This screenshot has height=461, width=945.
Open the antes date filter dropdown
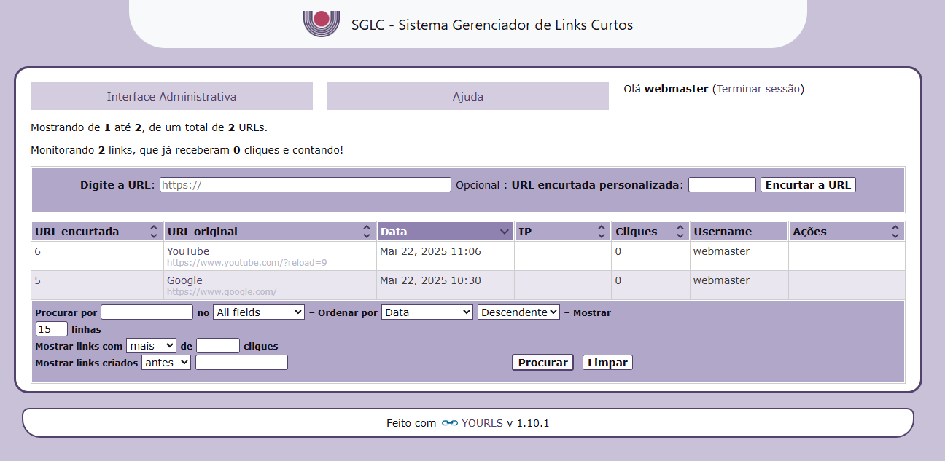pos(166,362)
